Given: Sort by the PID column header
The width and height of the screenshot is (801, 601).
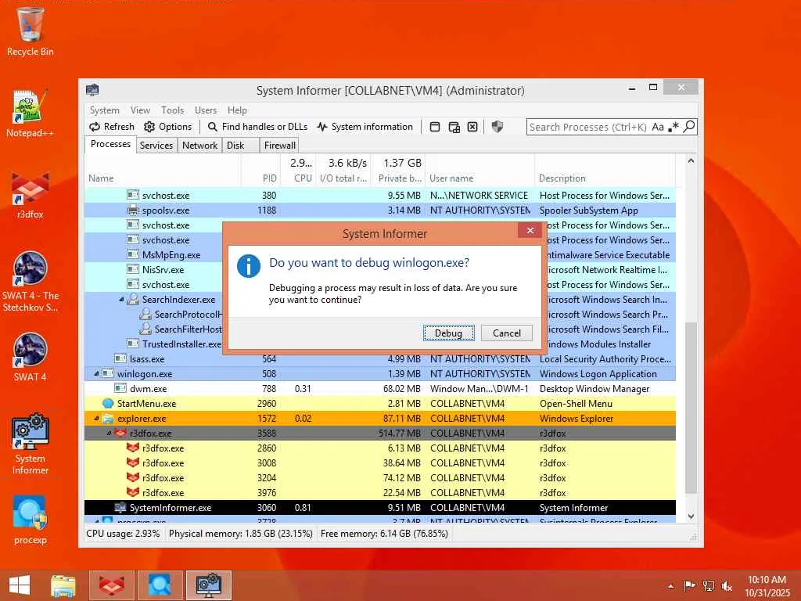Looking at the screenshot, I should click(x=260, y=178).
